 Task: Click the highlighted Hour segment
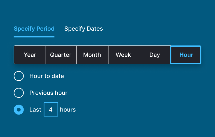pos(186,55)
